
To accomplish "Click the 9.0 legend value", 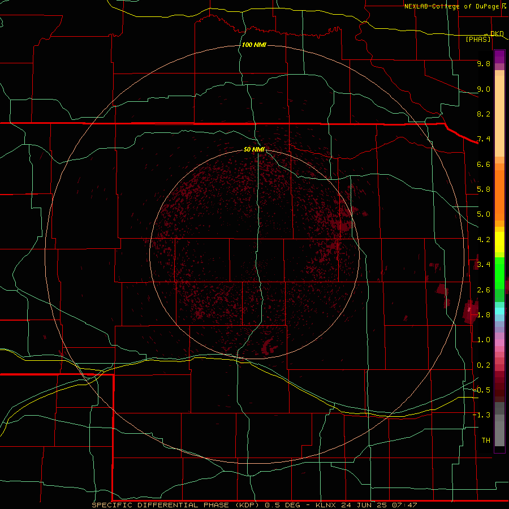I will 484,89.
